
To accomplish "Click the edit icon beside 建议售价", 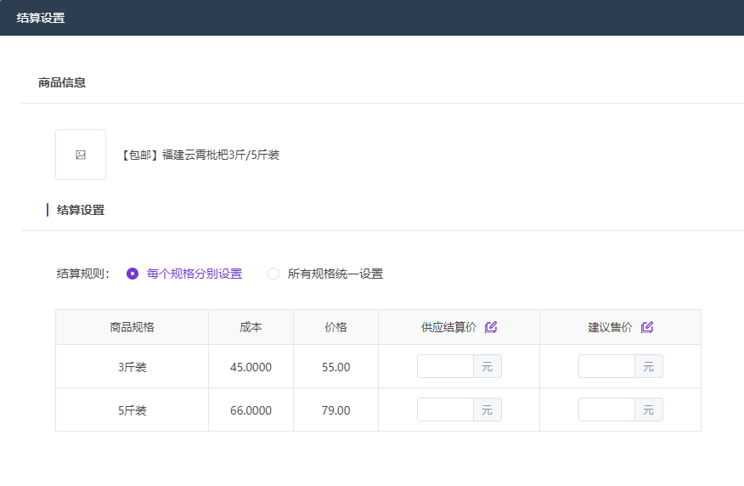I will point(647,327).
